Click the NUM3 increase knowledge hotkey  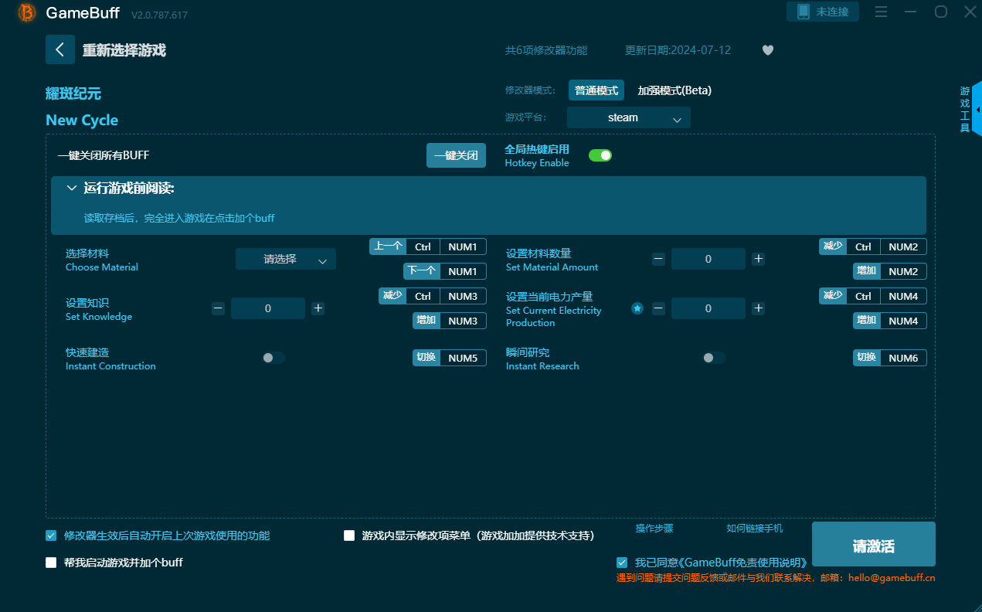[x=463, y=321]
